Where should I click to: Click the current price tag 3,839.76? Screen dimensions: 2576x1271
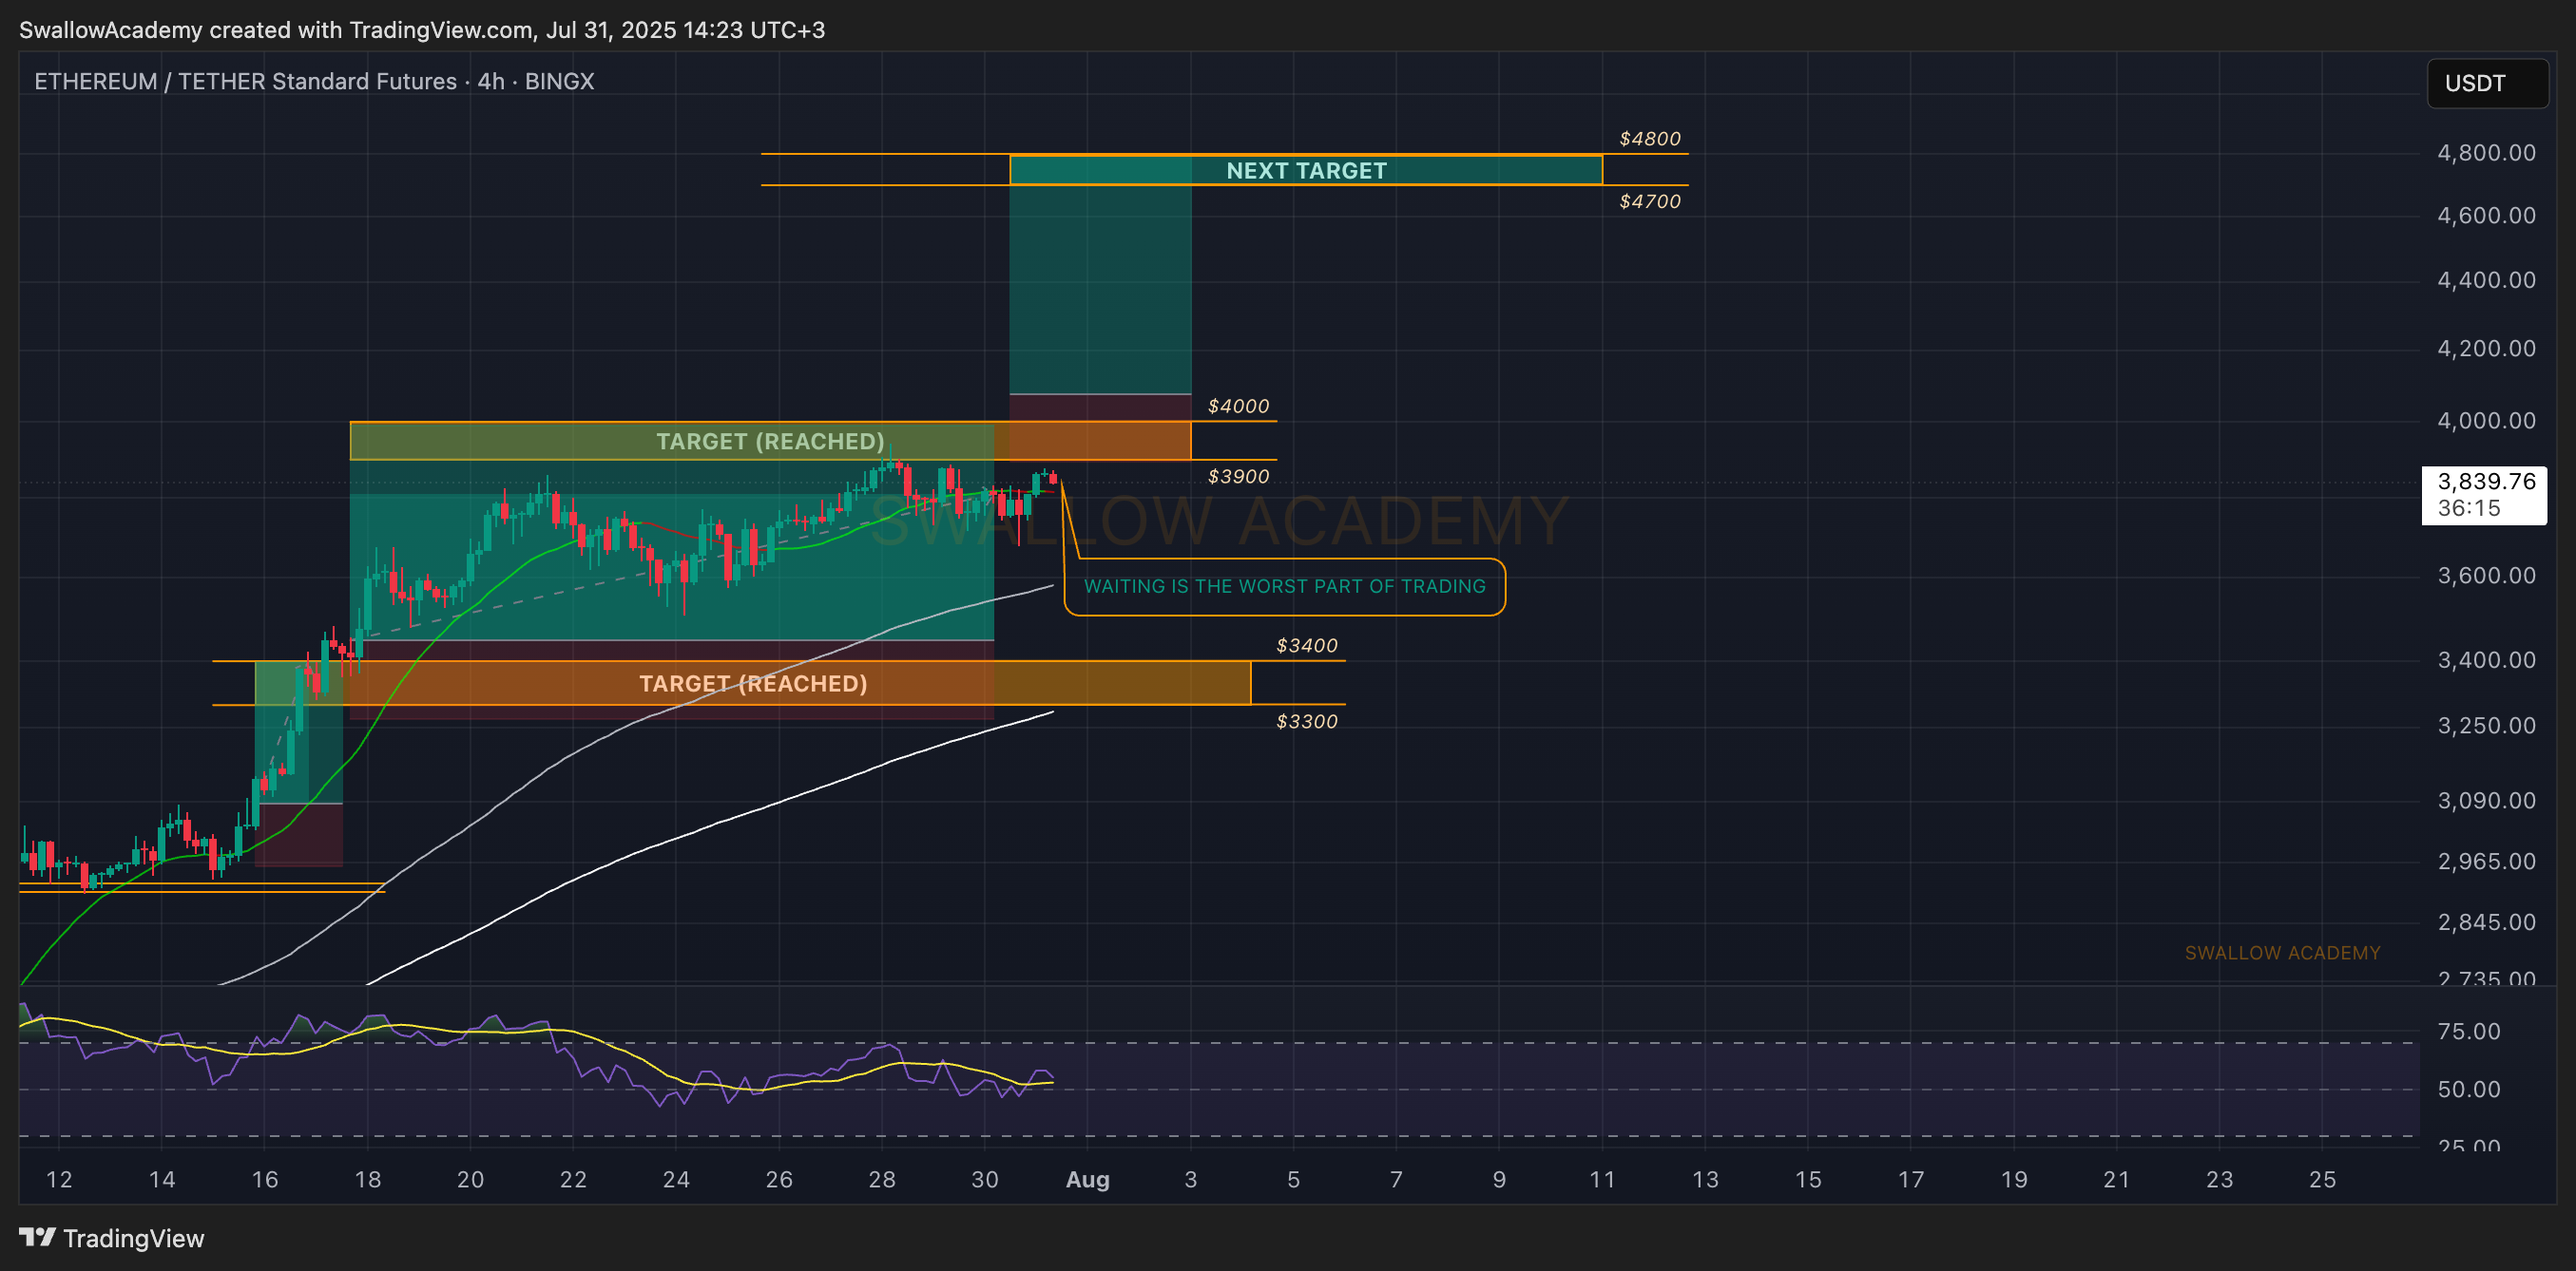(2484, 495)
